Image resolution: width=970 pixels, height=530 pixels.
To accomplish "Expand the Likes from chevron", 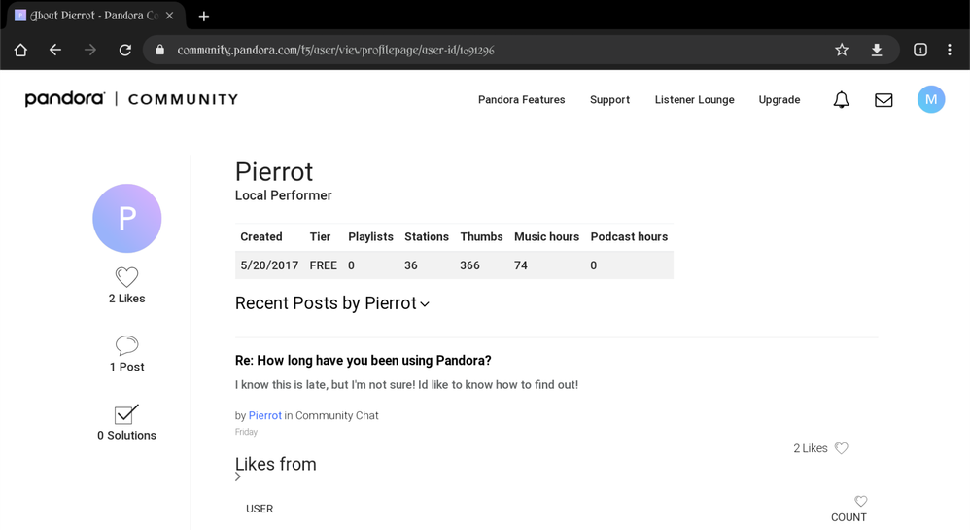I will (x=238, y=477).
